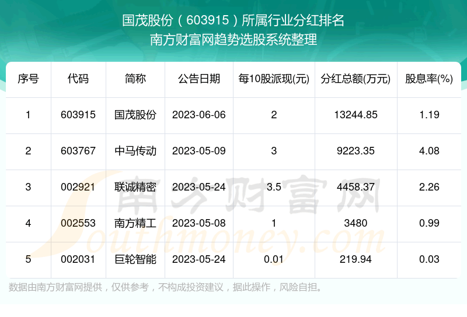Select the 序号 column header
The width and height of the screenshot is (467, 317).
coord(28,79)
